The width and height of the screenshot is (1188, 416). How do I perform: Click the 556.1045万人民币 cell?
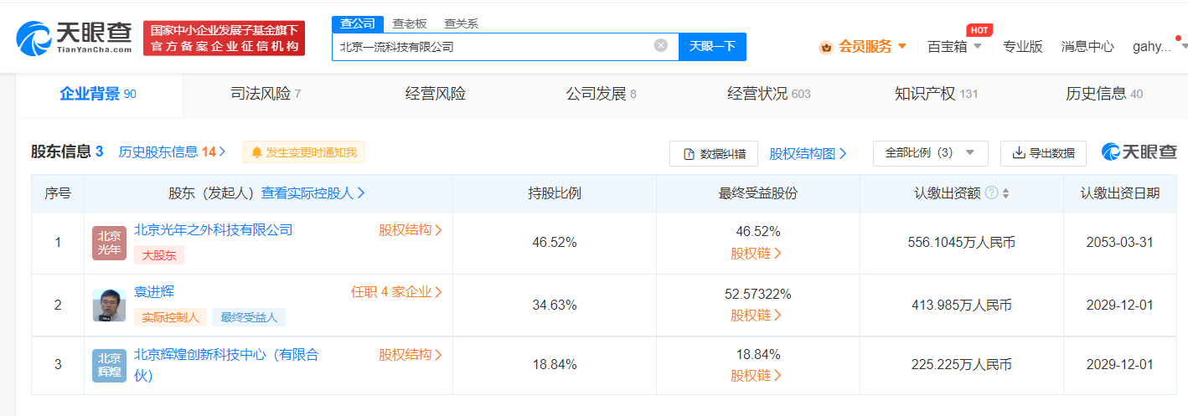tap(962, 243)
